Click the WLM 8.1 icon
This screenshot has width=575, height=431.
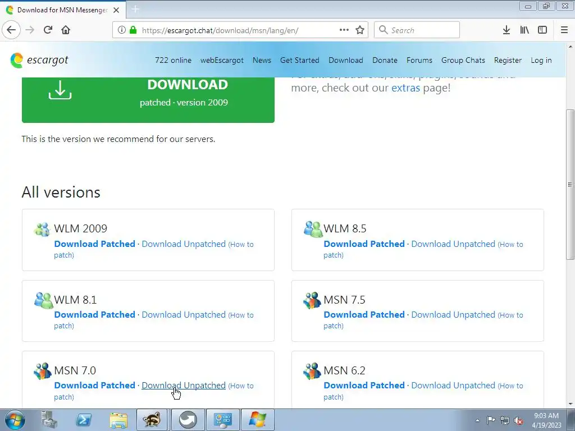tap(43, 300)
